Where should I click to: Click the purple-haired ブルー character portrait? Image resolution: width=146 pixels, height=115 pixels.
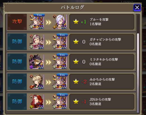[x=60, y=22]
